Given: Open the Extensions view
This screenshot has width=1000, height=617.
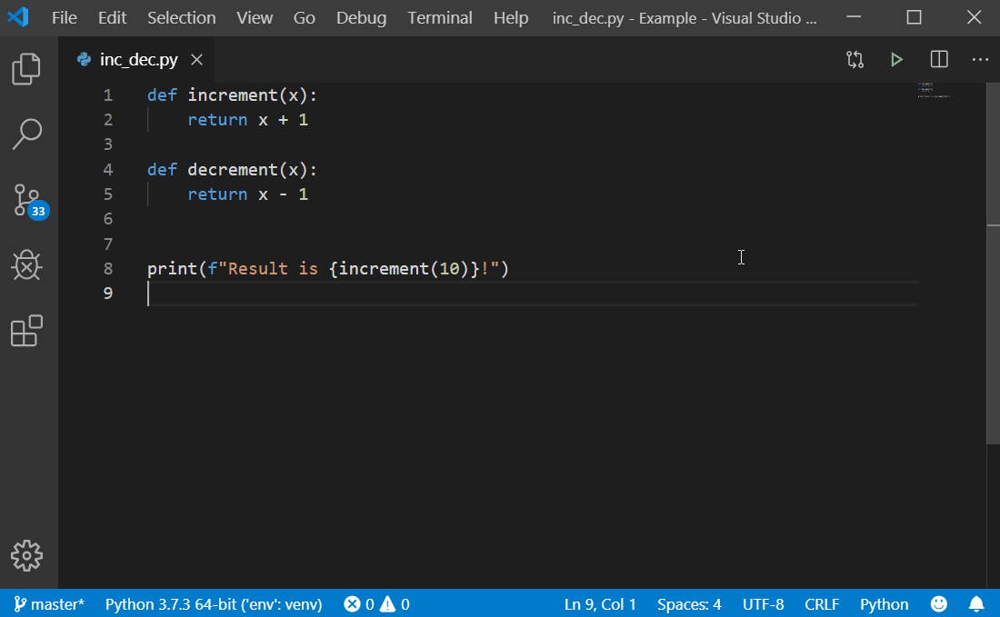Looking at the screenshot, I should (27, 331).
